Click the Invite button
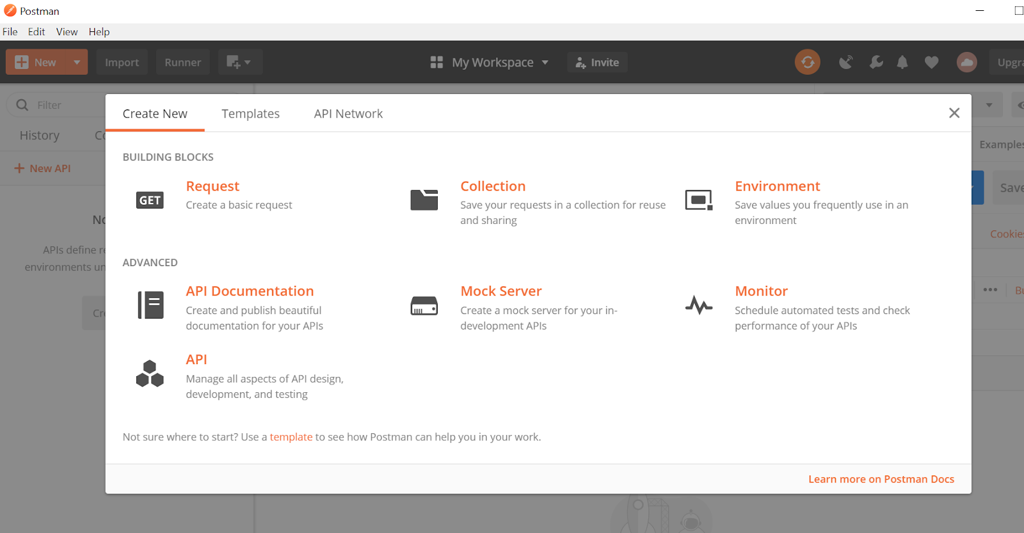 [597, 62]
